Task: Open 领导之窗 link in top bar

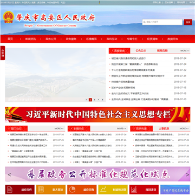Action: (x=157, y=3)
